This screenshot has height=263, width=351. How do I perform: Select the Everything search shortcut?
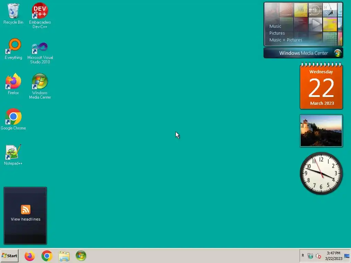click(x=13, y=49)
